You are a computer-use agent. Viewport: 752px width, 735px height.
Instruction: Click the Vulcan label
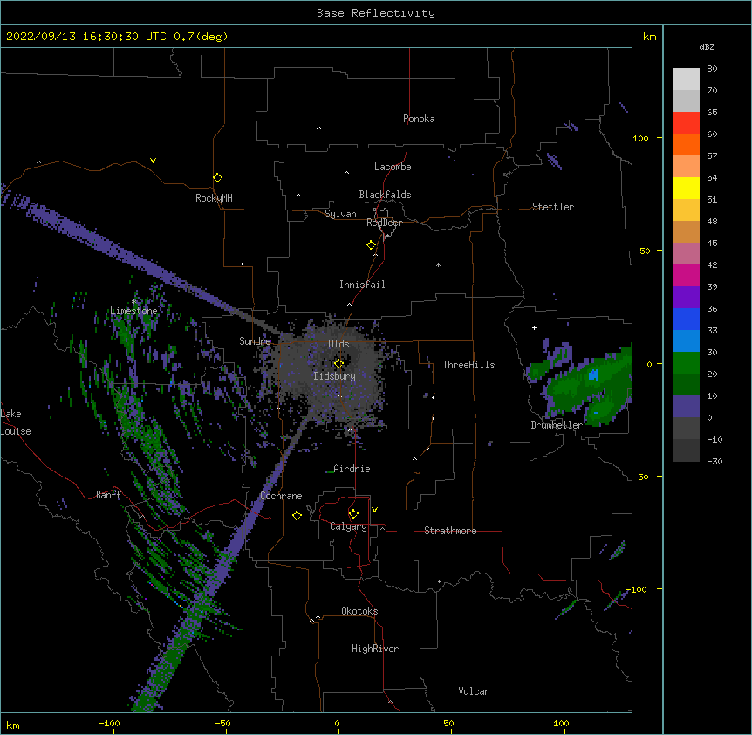pos(474,691)
